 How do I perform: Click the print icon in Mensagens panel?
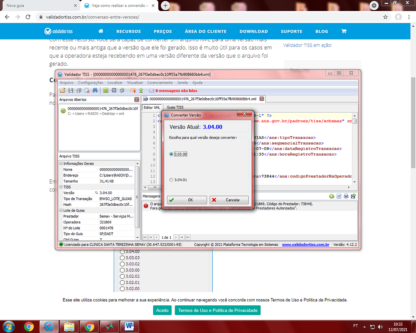[346, 196]
